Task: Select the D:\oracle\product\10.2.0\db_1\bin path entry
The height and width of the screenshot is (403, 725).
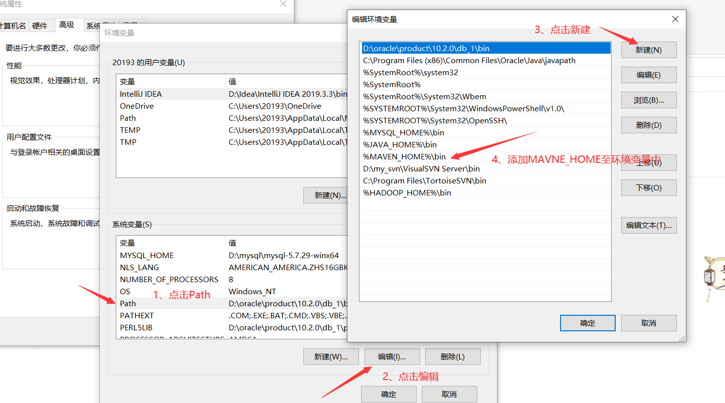Action: click(485, 49)
